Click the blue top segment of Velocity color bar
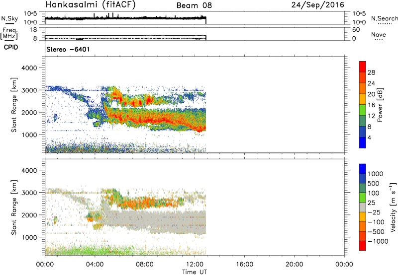Viewport: 398px width, 275px height. pos(363,169)
